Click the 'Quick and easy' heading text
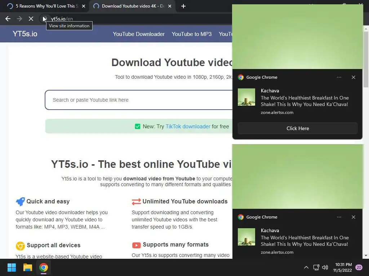Image resolution: width=369 pixels, height=276 pixels. [x=48, y=201]
